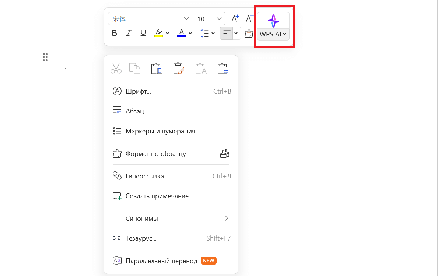The width and height of the screenshot is (438, 276).
Task: Click the Copy icon in the context menu
Action: pyautogui.click(x=134, y=68)
